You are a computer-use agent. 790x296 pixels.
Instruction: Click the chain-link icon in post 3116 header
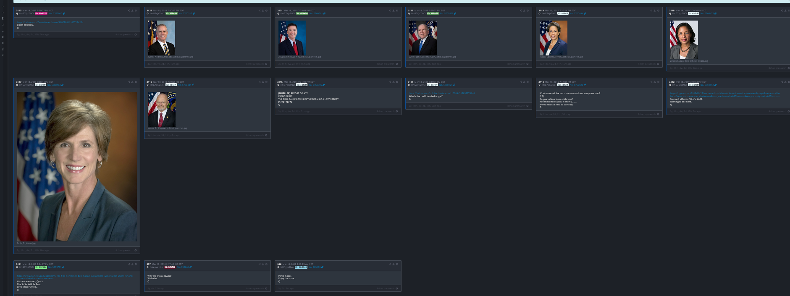point(194,85)
